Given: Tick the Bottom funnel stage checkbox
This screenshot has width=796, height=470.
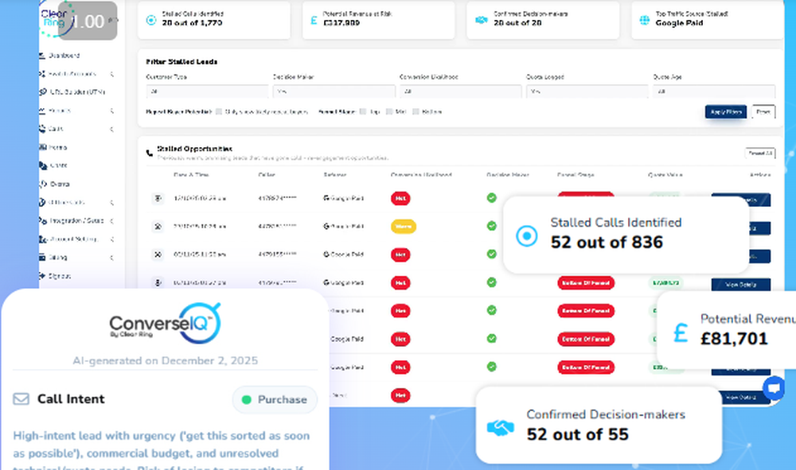Looking at the screenshot, I should pyautogui.click(x=416, y=112).
